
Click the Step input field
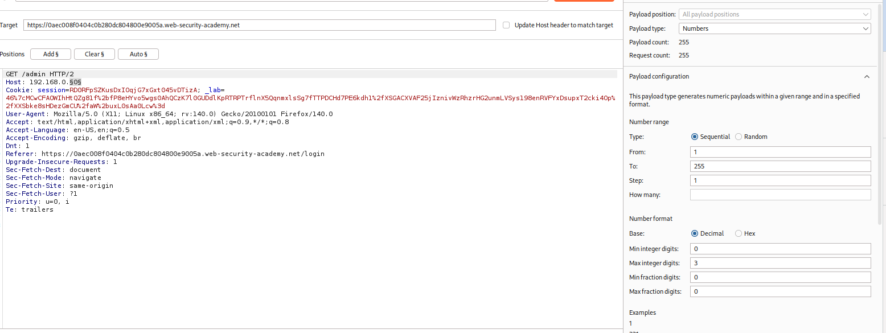(780, 180)
